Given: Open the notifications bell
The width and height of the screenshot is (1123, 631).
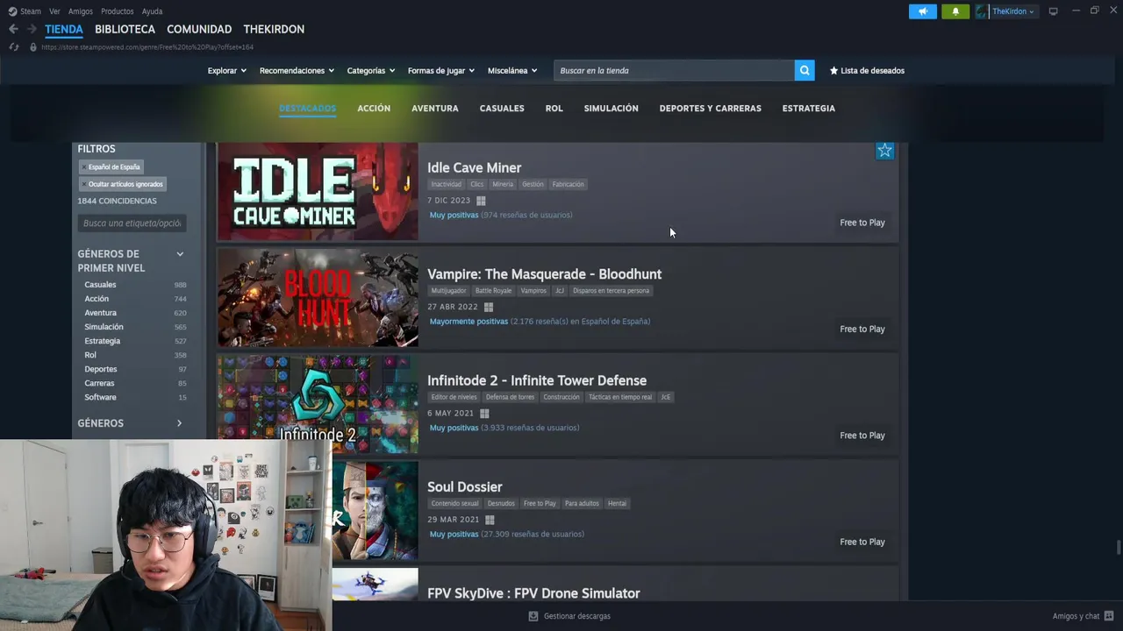Looking at the screenshot, I should click(955, 11).
